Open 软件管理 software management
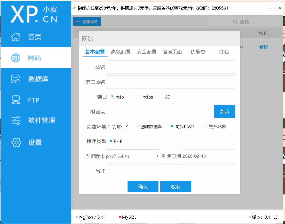 [x=36, y=120]
